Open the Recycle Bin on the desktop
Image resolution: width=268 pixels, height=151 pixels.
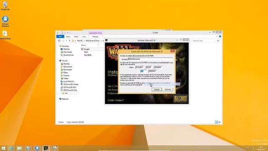point(5,5)
